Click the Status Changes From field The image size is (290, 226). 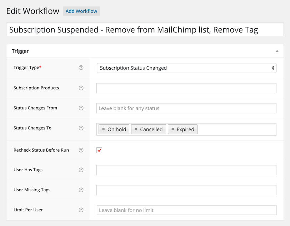pos(186,108)
